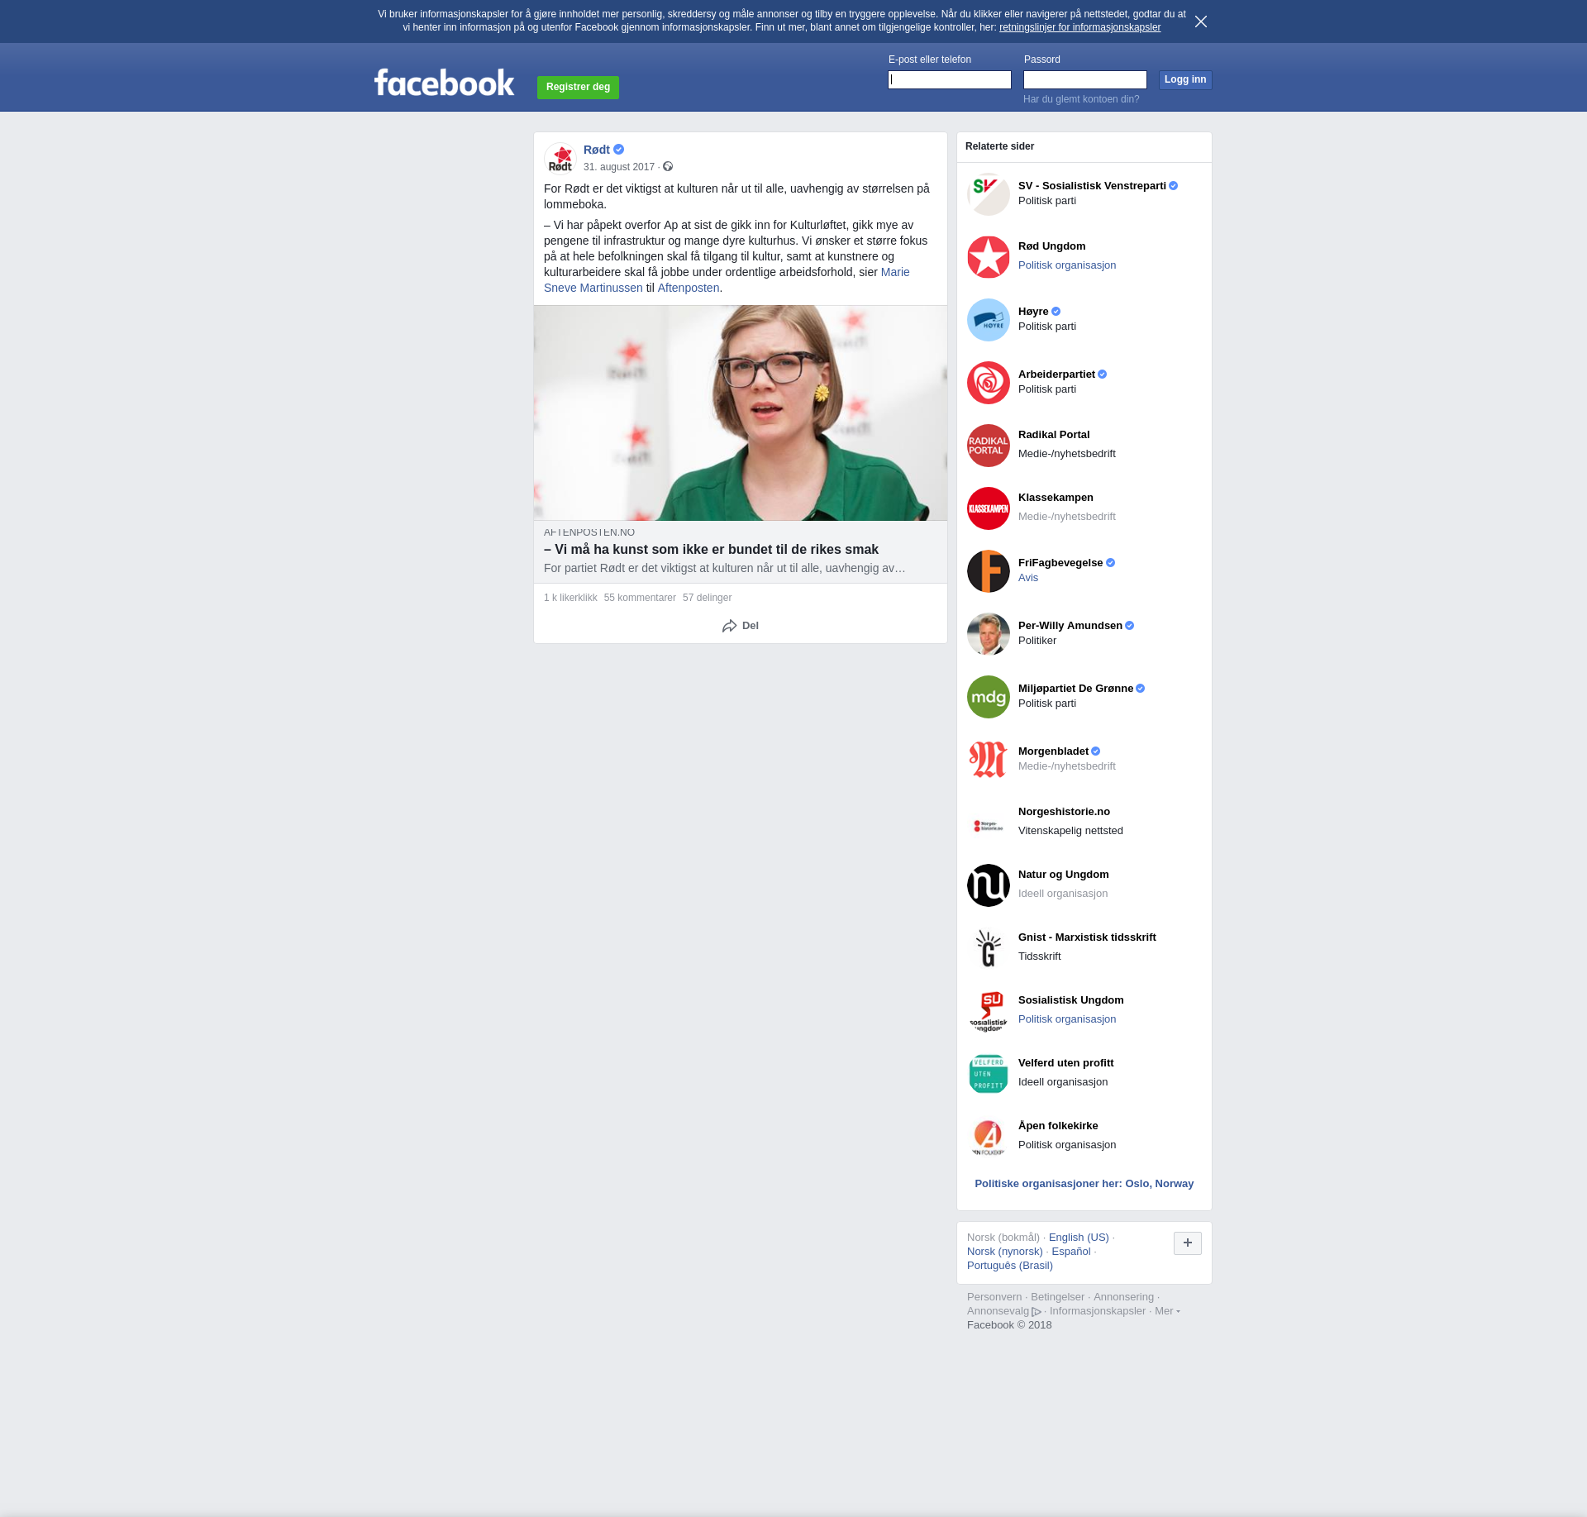This screenshot has height=1517, width=1587.
Task: Click the FriFagbevegelse orange F logo
Action: pyautogui.click(x=988, y=571)
